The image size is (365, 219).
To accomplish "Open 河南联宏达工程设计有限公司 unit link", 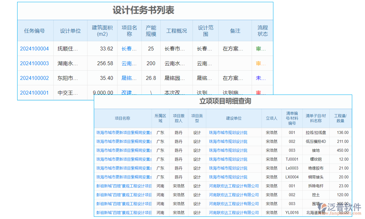I will tap(234, 186).
